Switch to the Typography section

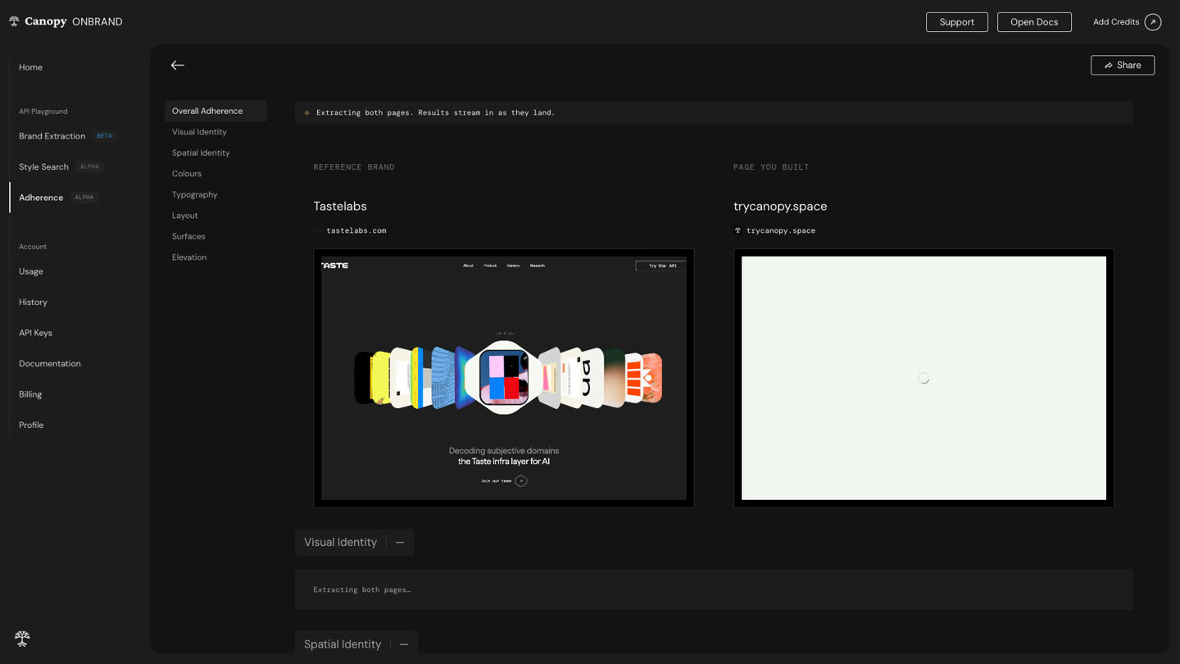pos(194,194)
